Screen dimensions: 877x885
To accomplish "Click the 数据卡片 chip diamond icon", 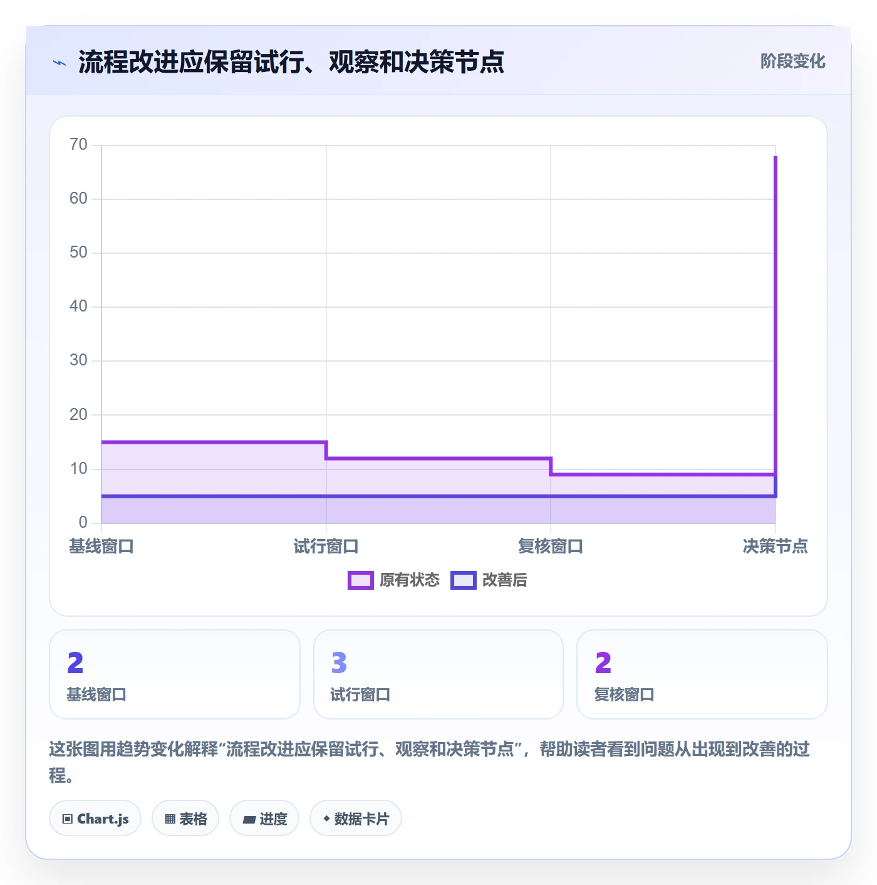I will click(326, 819).
